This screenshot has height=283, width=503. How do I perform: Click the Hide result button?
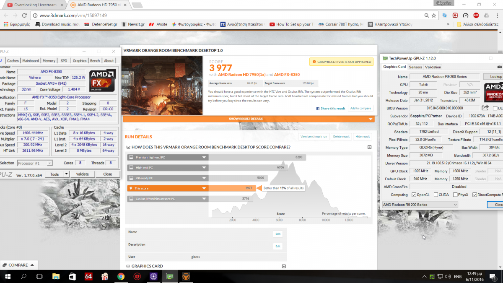point(363,136)
